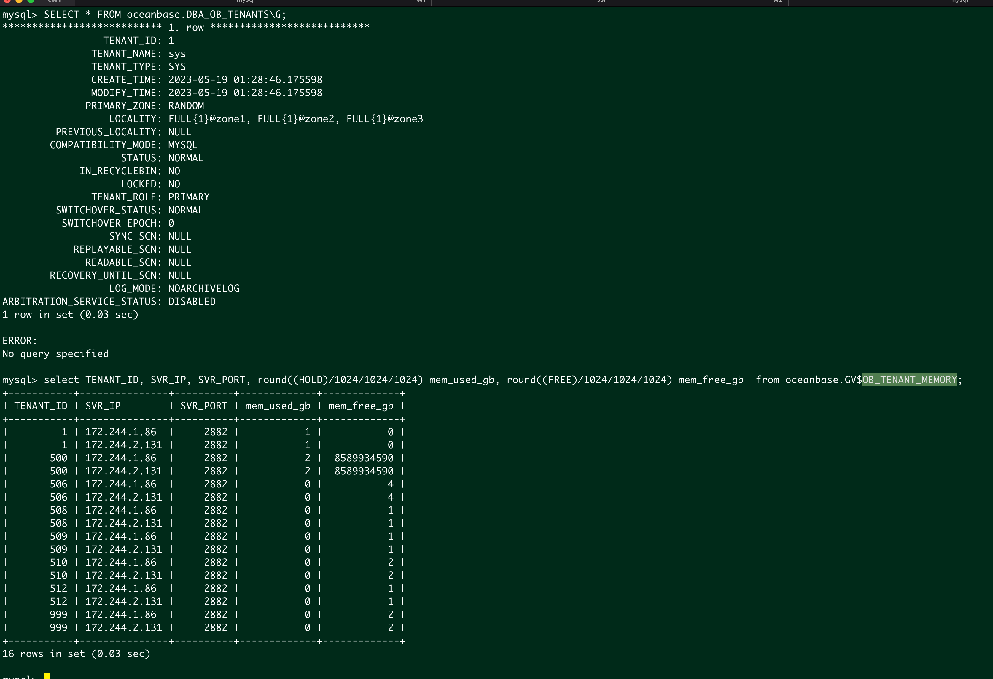
Task: Click the SWITCHOVER_STATUS value 'NORMAL'
Action: point(186,210)
